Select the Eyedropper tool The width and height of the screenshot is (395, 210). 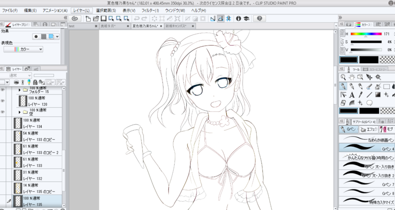click(360, 95)
